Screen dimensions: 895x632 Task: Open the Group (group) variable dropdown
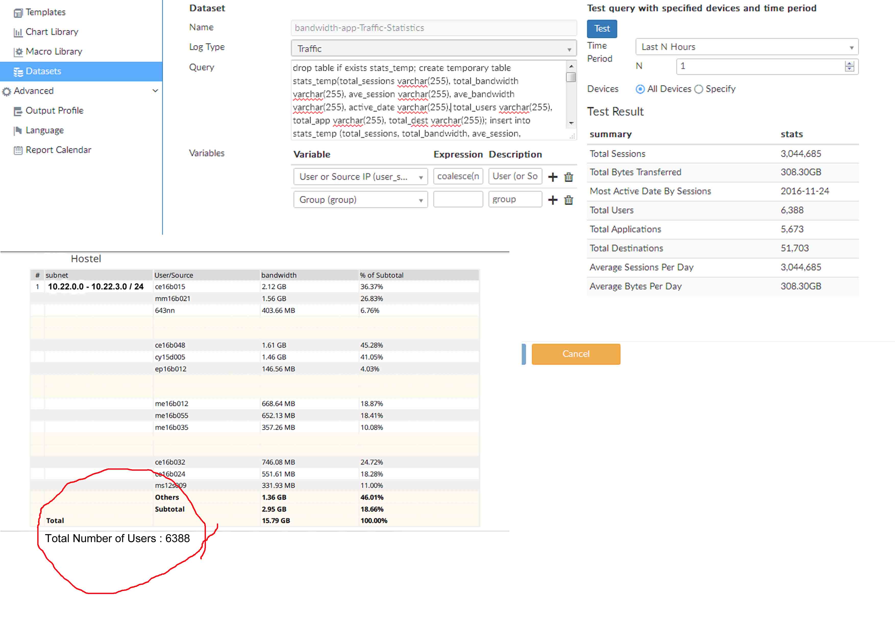pos(360,200)
